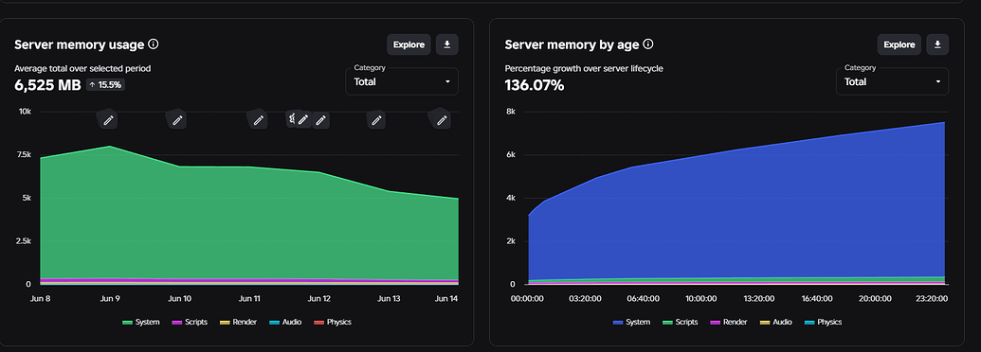
Task: Open the pencil annotation marker directly above Jun 12
Action: (321, 120)
